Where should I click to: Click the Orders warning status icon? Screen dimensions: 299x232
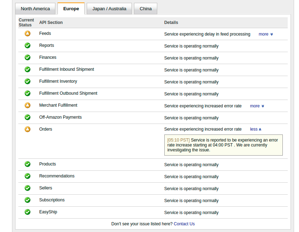pos(28,129)
